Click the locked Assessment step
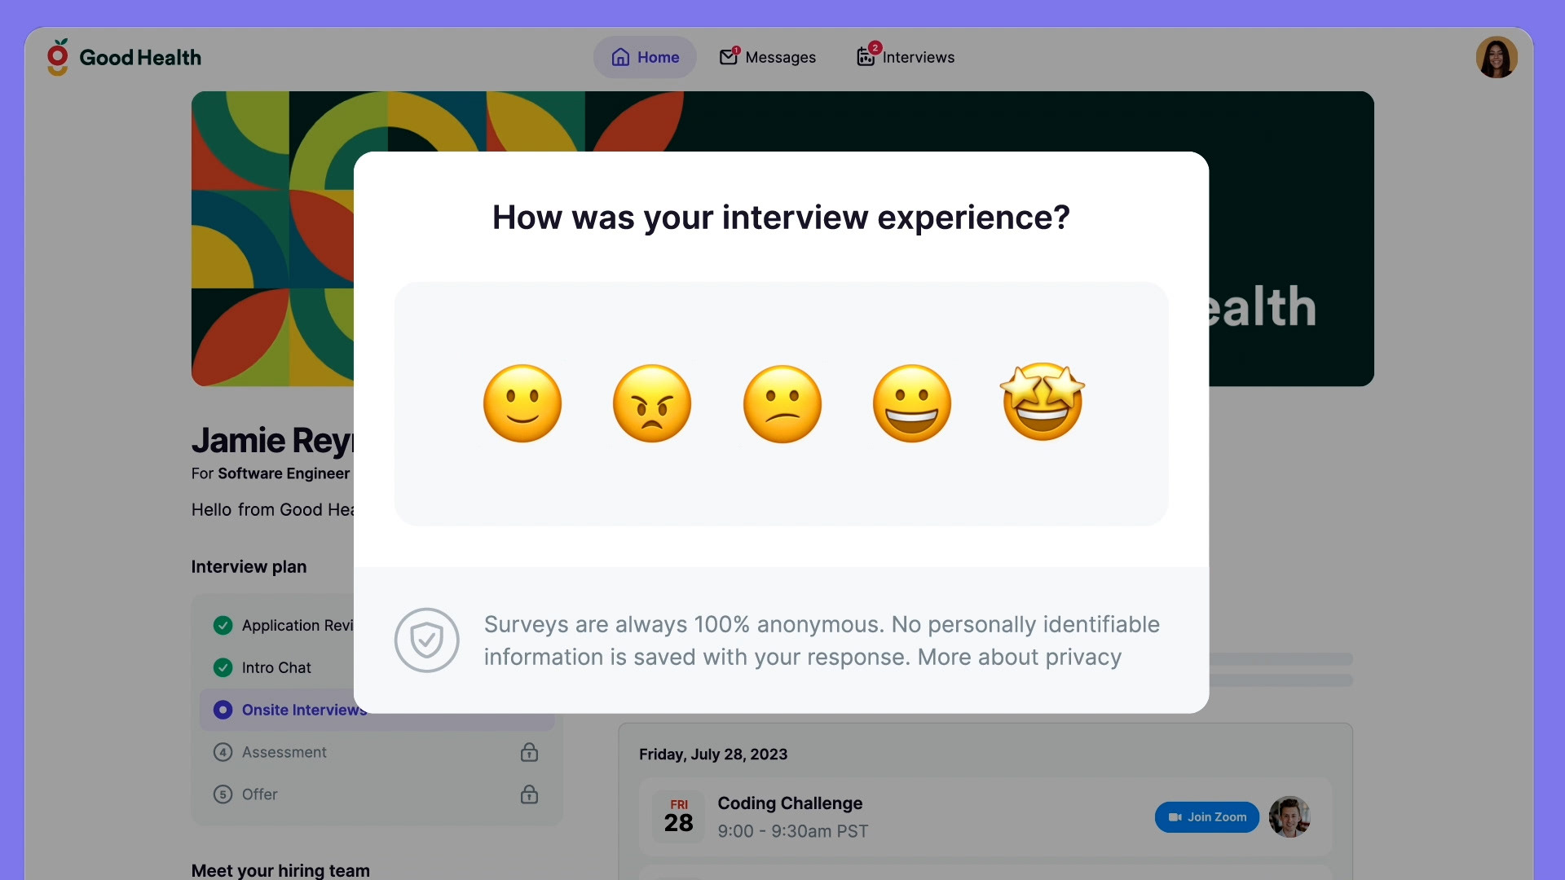Screen dimensions: 1565x880 pos(284,752)
